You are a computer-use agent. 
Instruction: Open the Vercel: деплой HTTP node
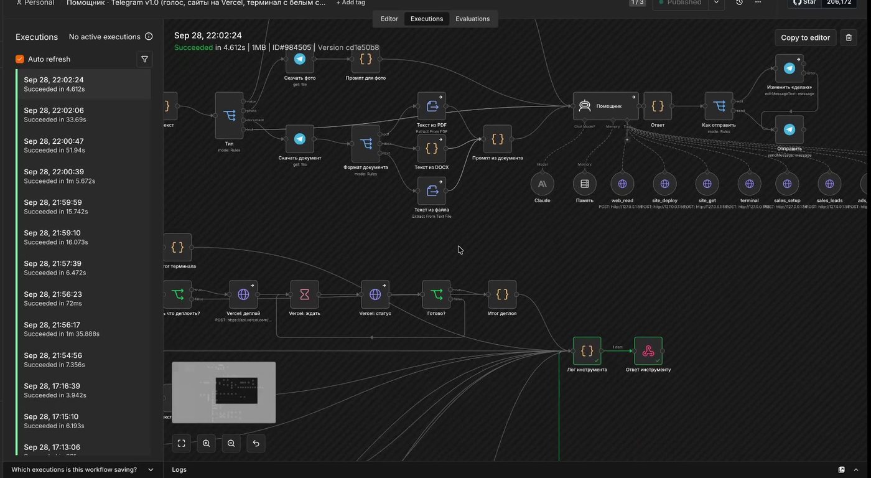[243, 294]
